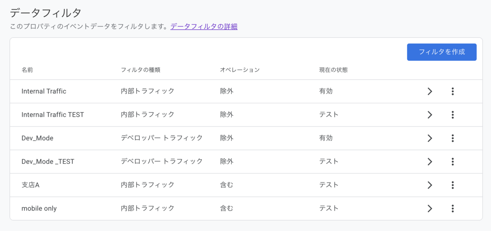This screenshot has width=491, height=231.
Task: Click 含む operation in 支店A row
Action: click(227, 185)
